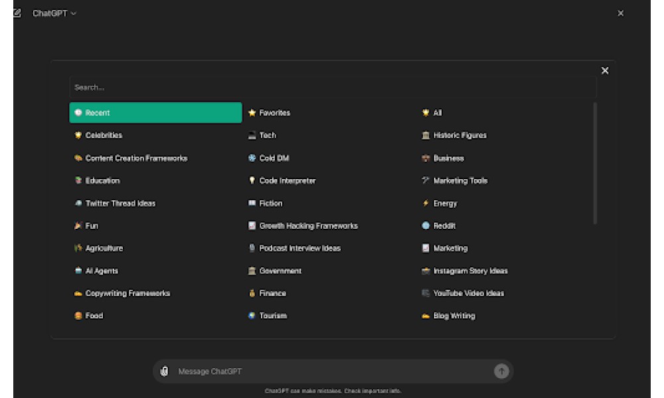Click the Agriculture plant icon
Image resolution: width=664 pixels, height=398 pixels.
(78, 248)
